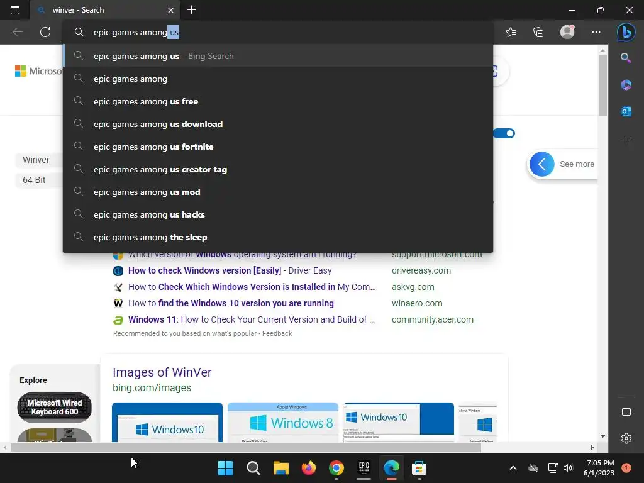Open taskbar Search magnifier
Image resolution: width=644 pixels, height=483 pixels.
click(x=253, y=468)
